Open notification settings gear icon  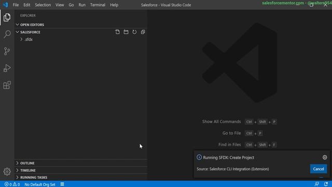[325, 157]
